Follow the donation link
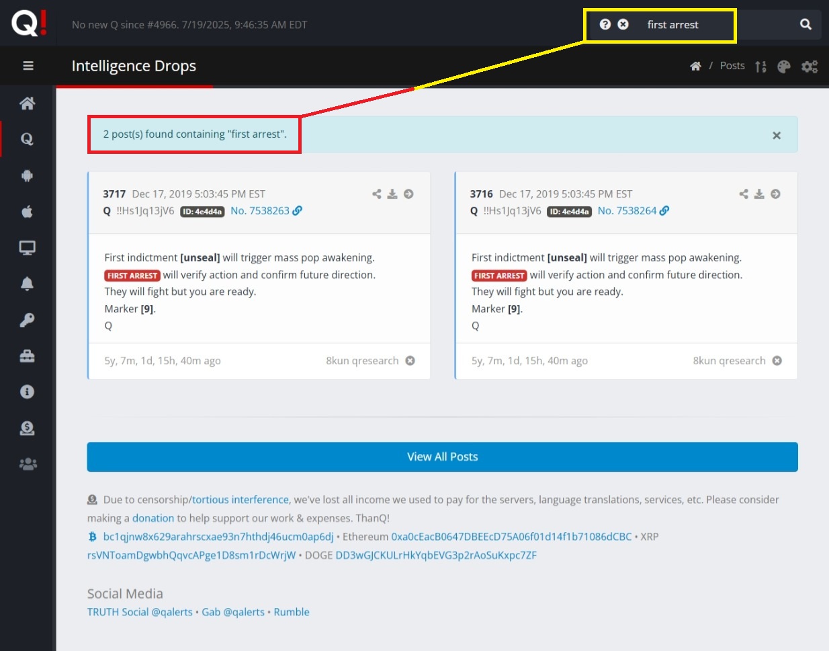Viewport: 829px width, 651px height. tap(153, 518)
